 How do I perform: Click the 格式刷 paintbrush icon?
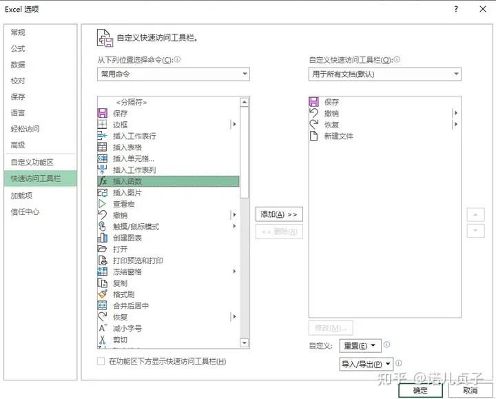(102, 294)
